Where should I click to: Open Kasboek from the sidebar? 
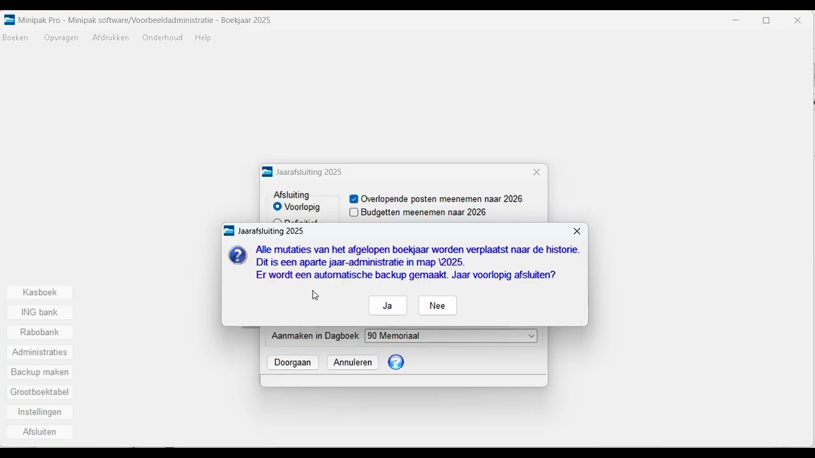pos(39,293)
